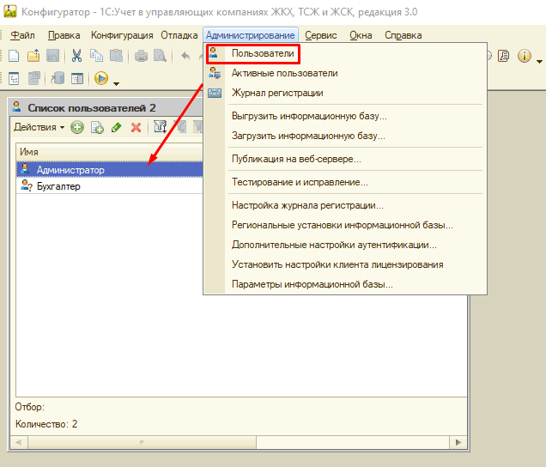Open the Конфигурация menu
This screenshot has height=467, width=546.
coord(122,35)
